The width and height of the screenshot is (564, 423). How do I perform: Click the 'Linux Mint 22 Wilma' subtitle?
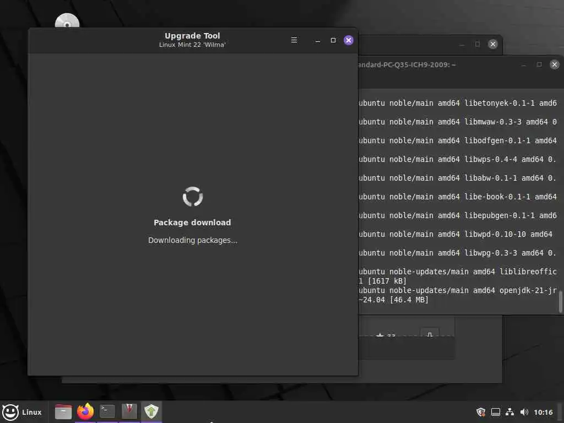(192, 45)
